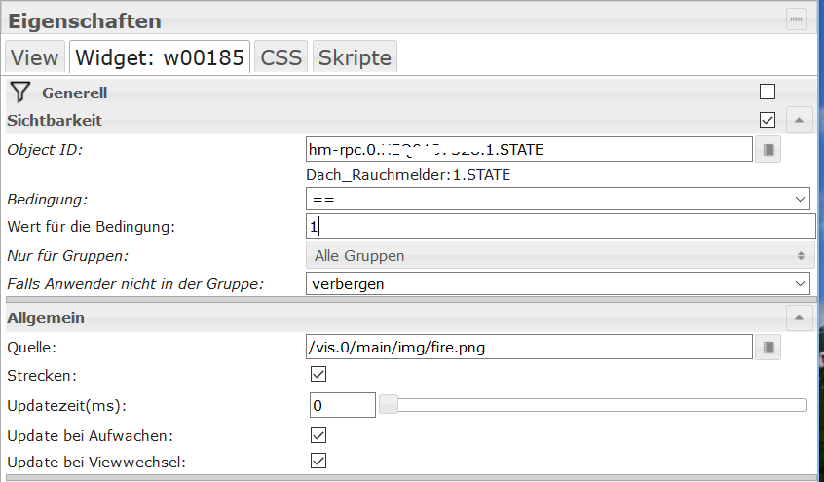Viewport: 824px width, 482px height.
Task: Switch to the View tab
Action: pos(34,57)
